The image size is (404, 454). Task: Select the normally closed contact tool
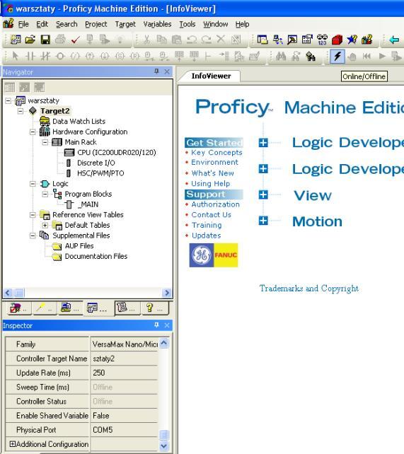(45, 56)
